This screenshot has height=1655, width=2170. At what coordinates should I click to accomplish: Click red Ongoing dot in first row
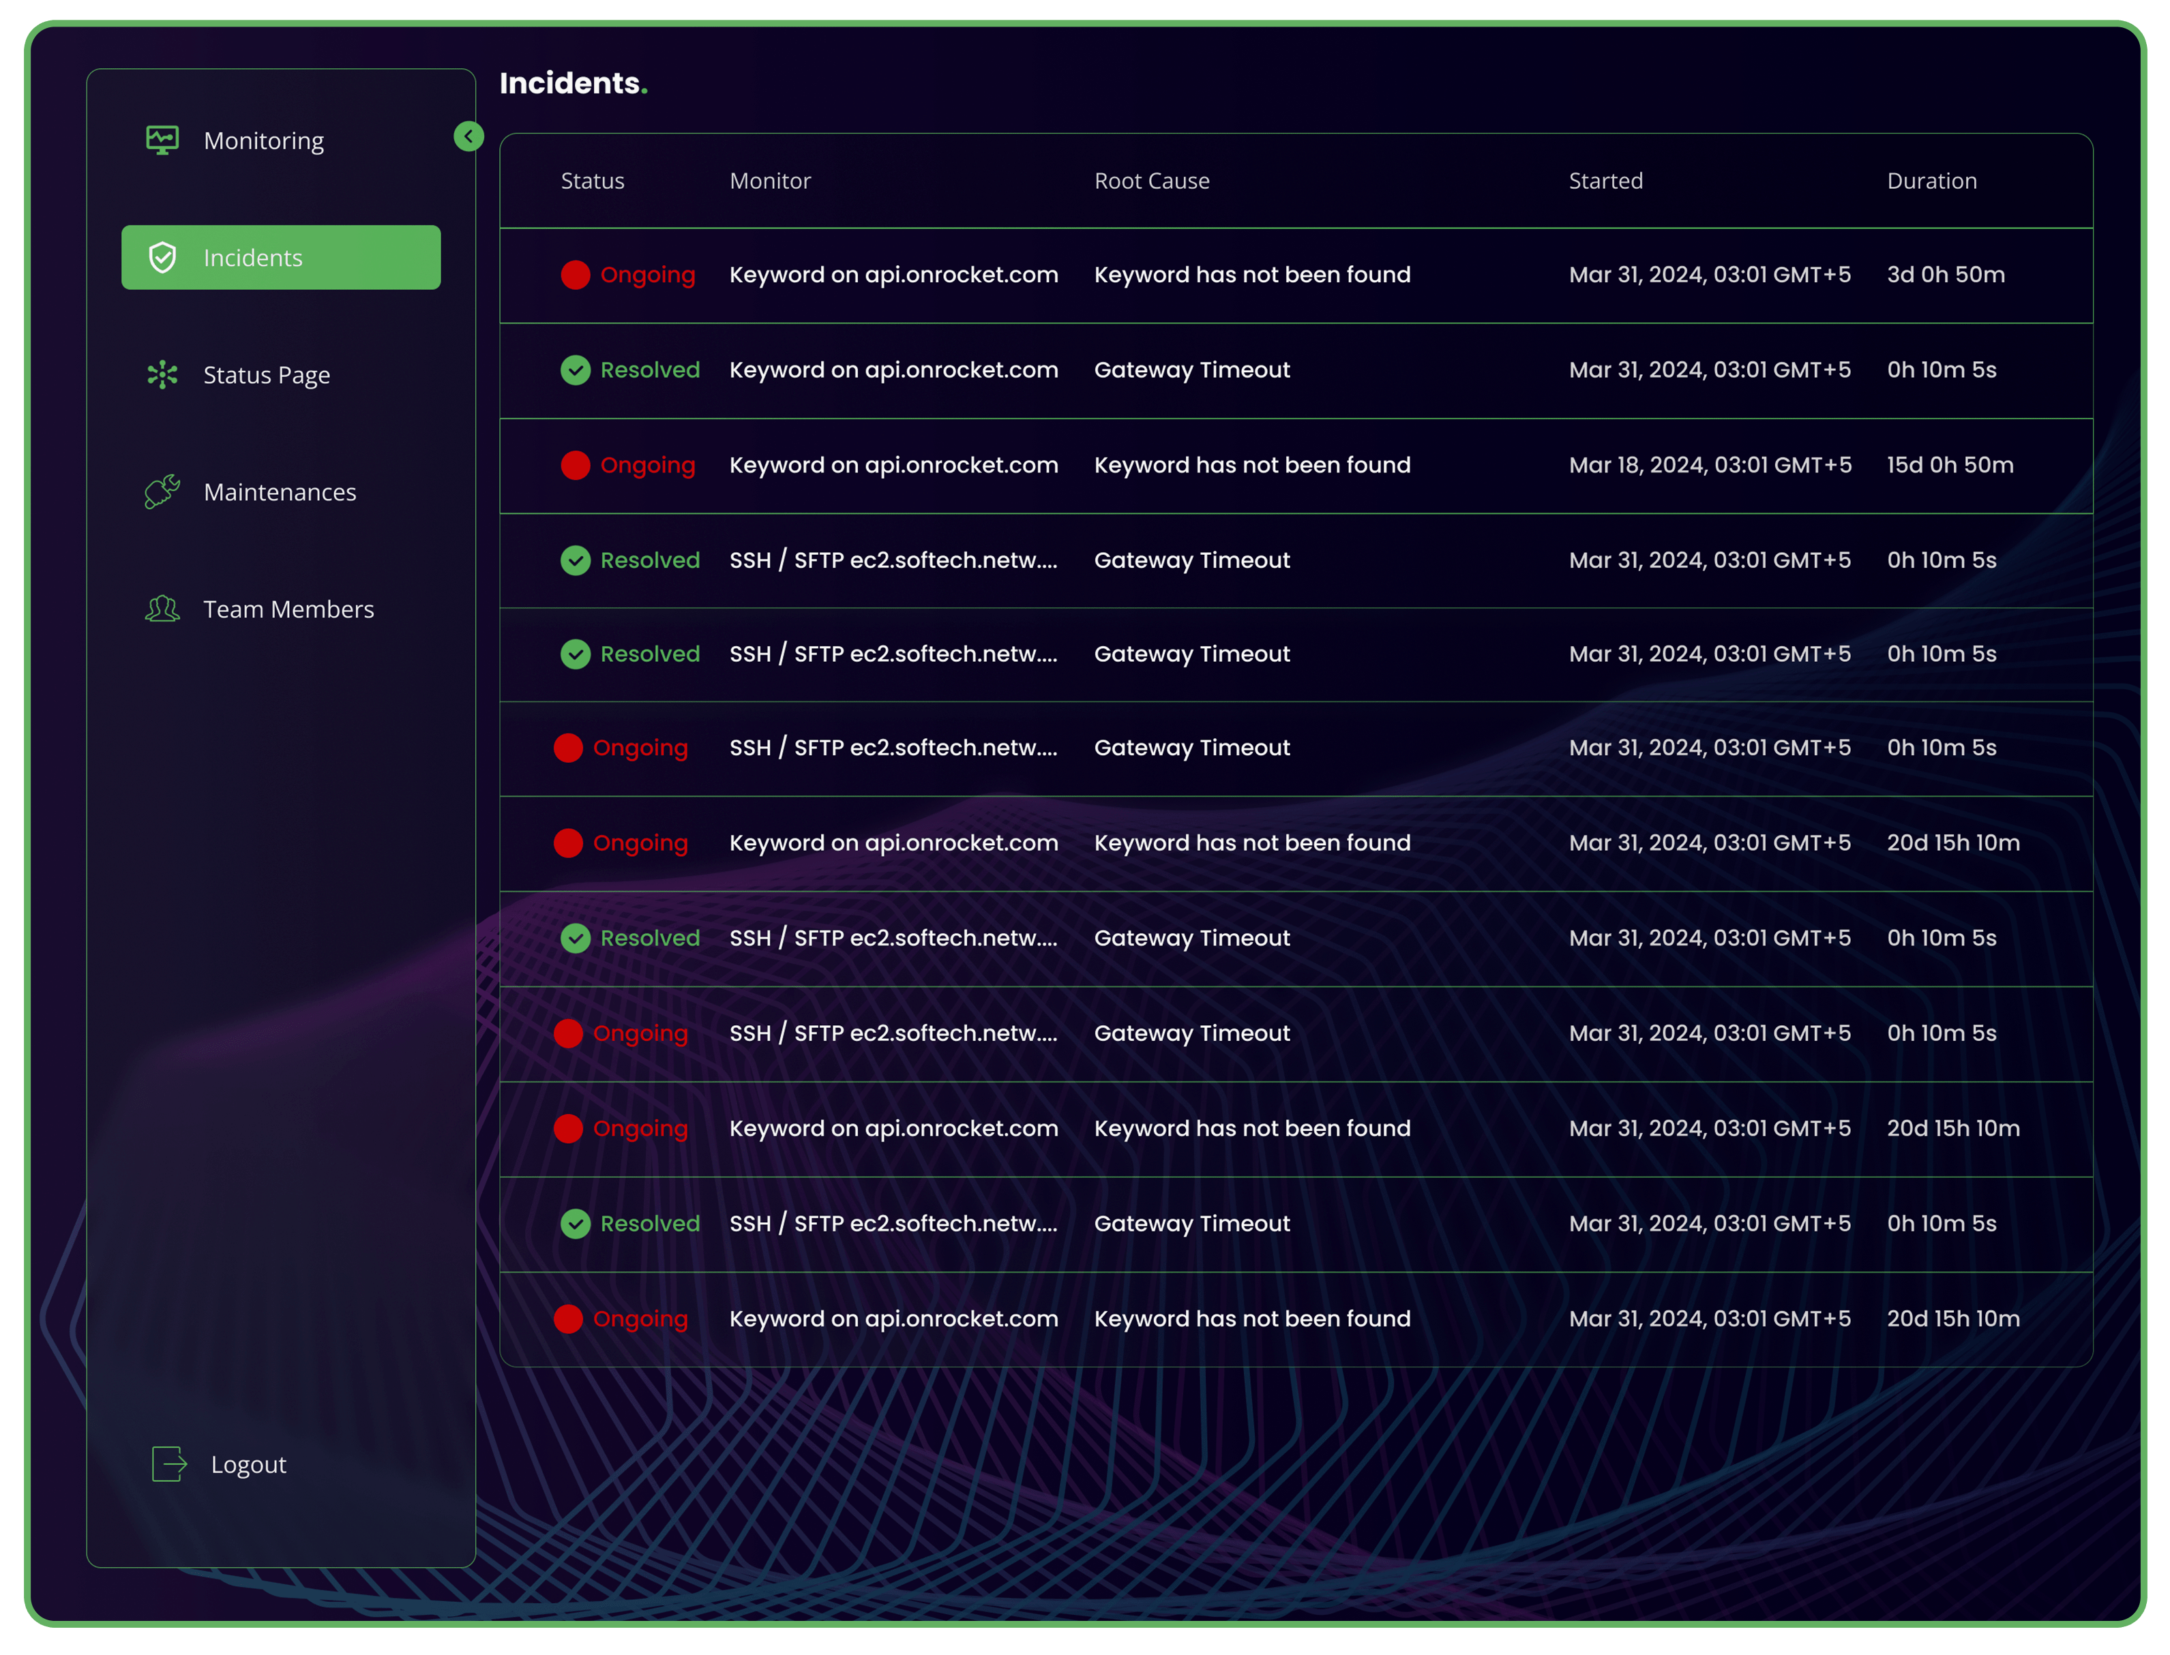[x=576, y=275]
